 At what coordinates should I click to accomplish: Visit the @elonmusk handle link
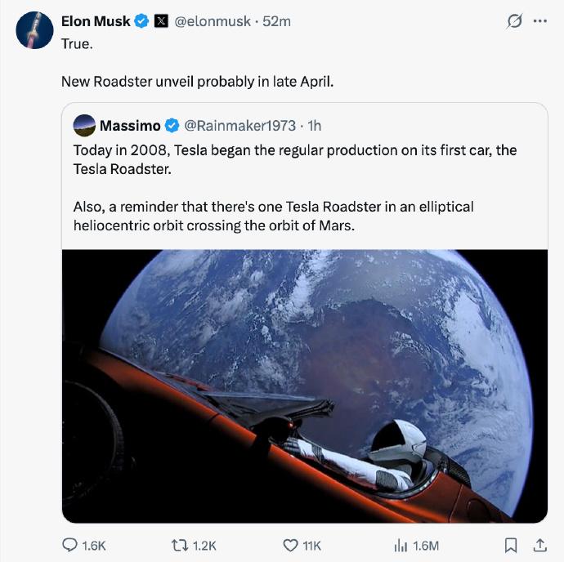coord(213,21)
